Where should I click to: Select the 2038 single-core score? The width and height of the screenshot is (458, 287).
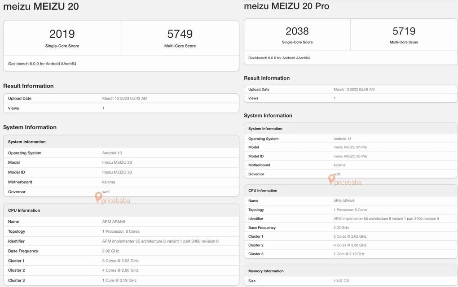[x=297, y=31]
